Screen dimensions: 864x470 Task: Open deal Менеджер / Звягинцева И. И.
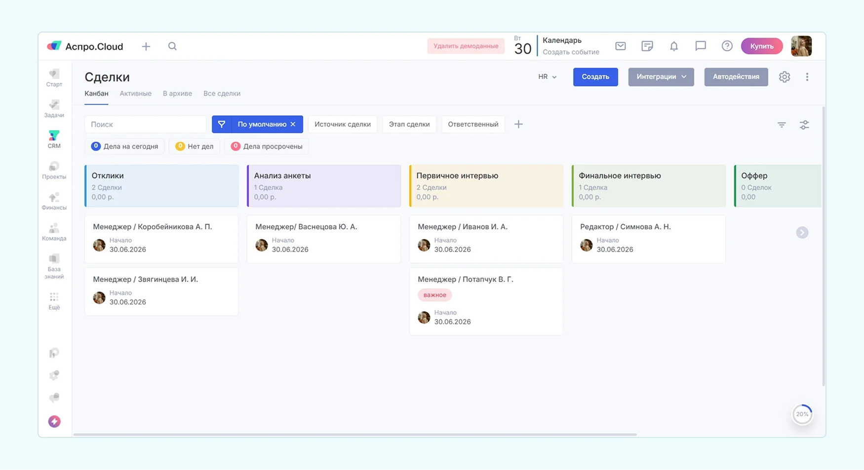(x=161, y=291)
